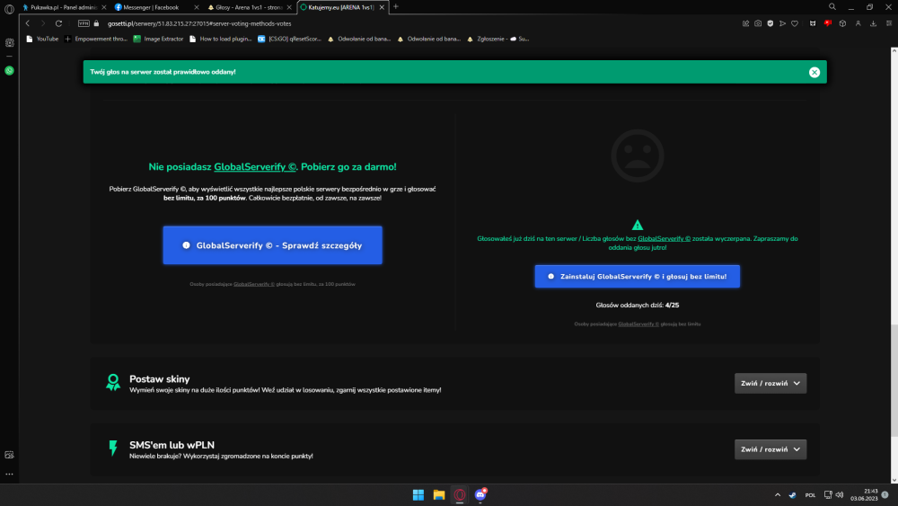Expand Postaw skiny with Zwiń / rozwiń
The height and width of the screenshot is (506, 898).
click(770, 384)
